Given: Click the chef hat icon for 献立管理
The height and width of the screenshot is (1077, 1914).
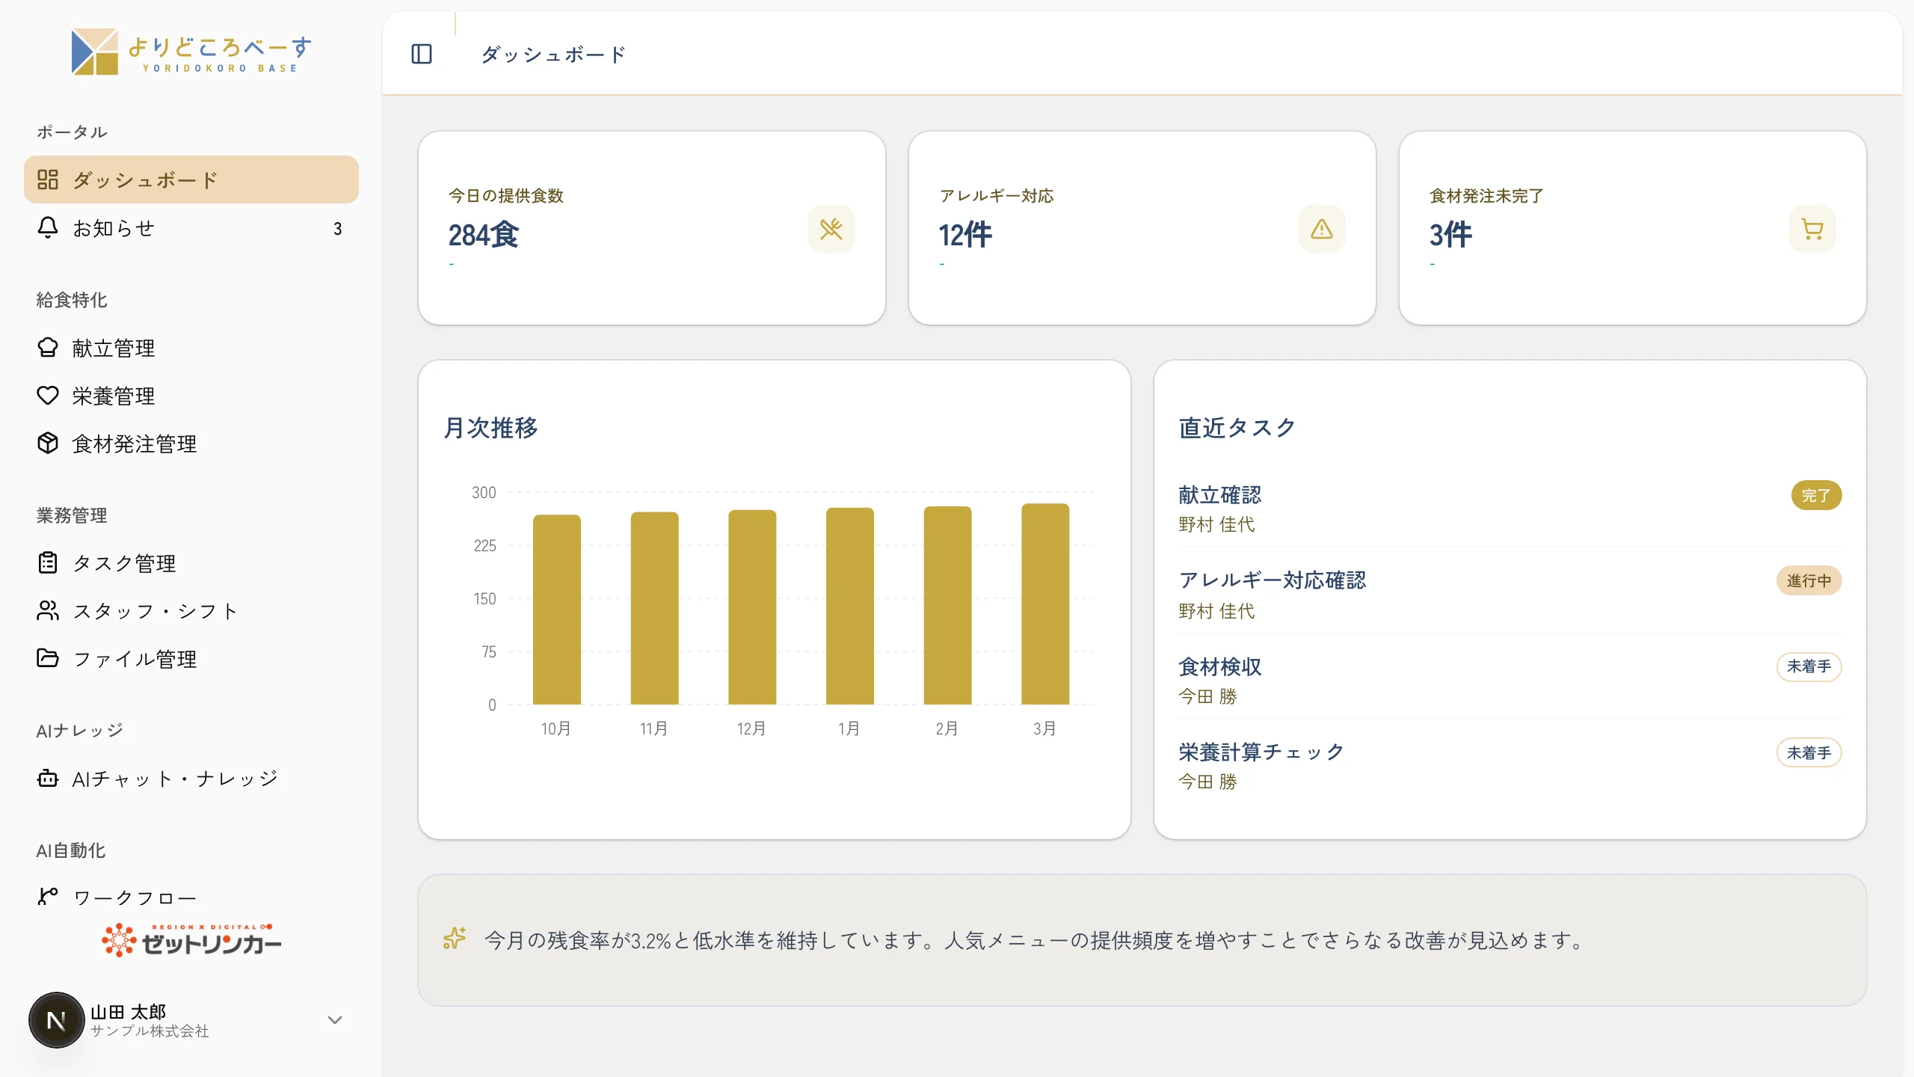Looking at the screenshot, I should click(x=48, y=348).
